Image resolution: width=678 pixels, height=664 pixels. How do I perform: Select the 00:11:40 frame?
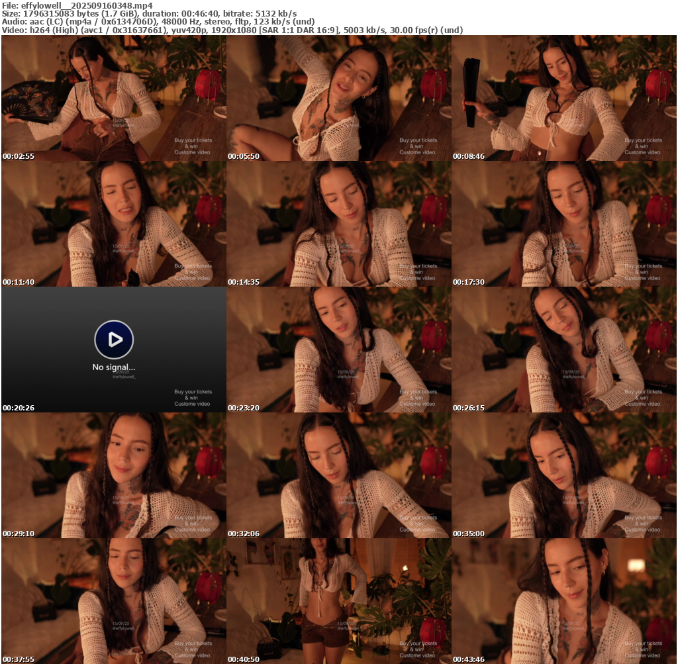click(x=113, y=224)
